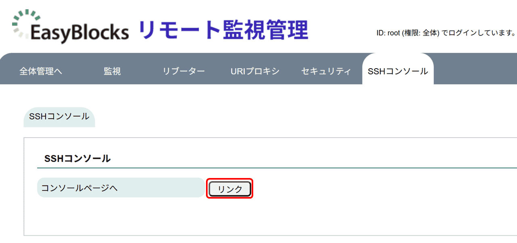Select the URIプロキシ tab
517x243 pixels.
[255, 71]
